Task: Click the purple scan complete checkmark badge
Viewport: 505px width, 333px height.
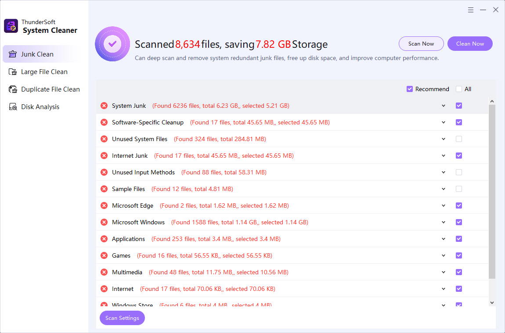Action: coord(112,44)
